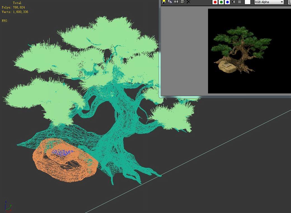Toggle the display alpha channel icon
Viewport: 291px width, 213px height.
click(234, 2)
